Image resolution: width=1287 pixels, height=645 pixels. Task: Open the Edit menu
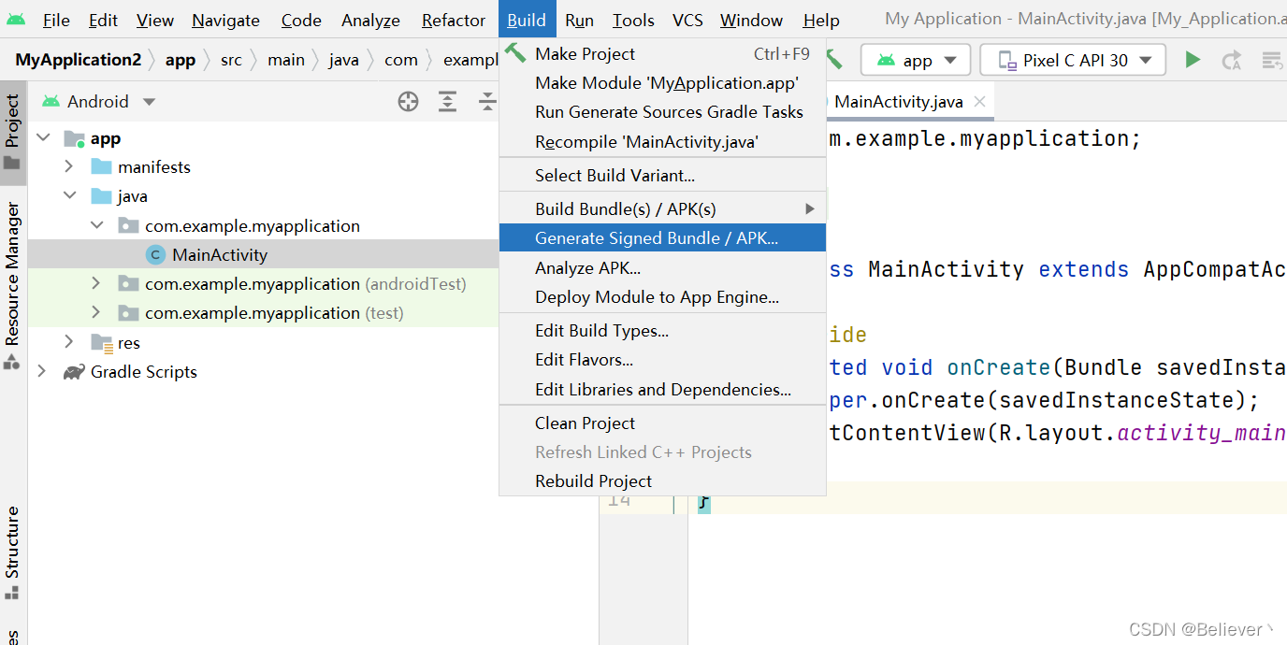tap(103, 20)
